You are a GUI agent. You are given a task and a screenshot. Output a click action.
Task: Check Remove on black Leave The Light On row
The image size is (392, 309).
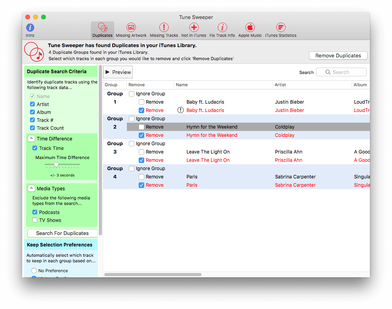[141, 152]
